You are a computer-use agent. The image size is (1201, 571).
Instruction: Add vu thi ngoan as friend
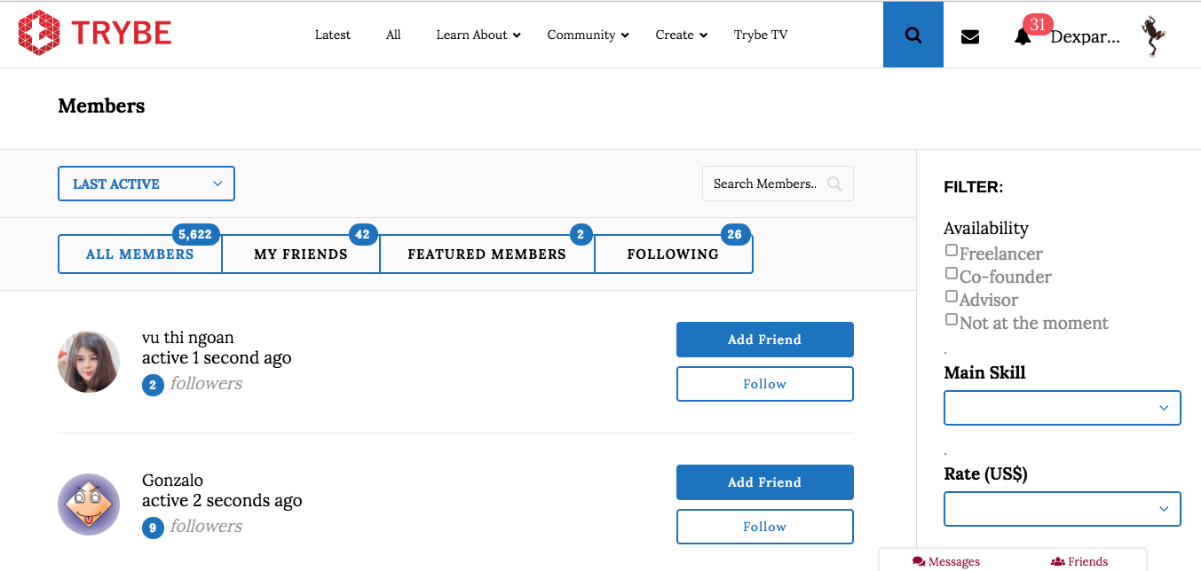coord(764,340)
